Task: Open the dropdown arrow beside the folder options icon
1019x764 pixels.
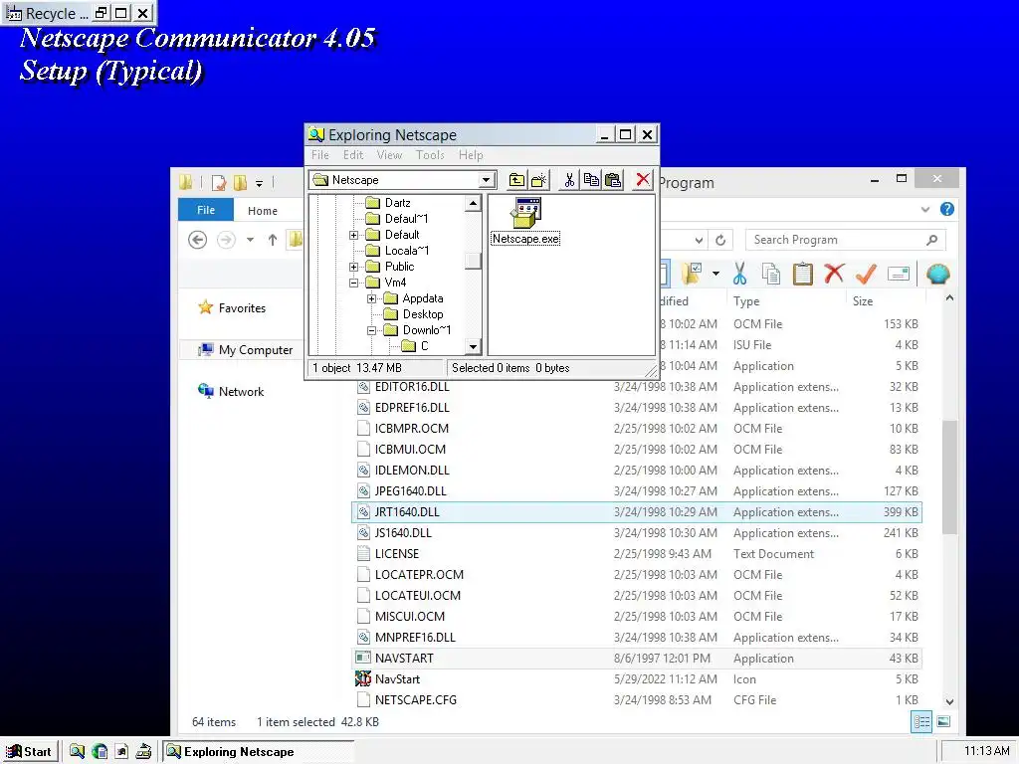Action: [715, 274]
